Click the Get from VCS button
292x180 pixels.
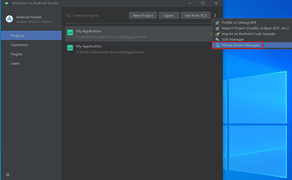(x=195, y=15)
